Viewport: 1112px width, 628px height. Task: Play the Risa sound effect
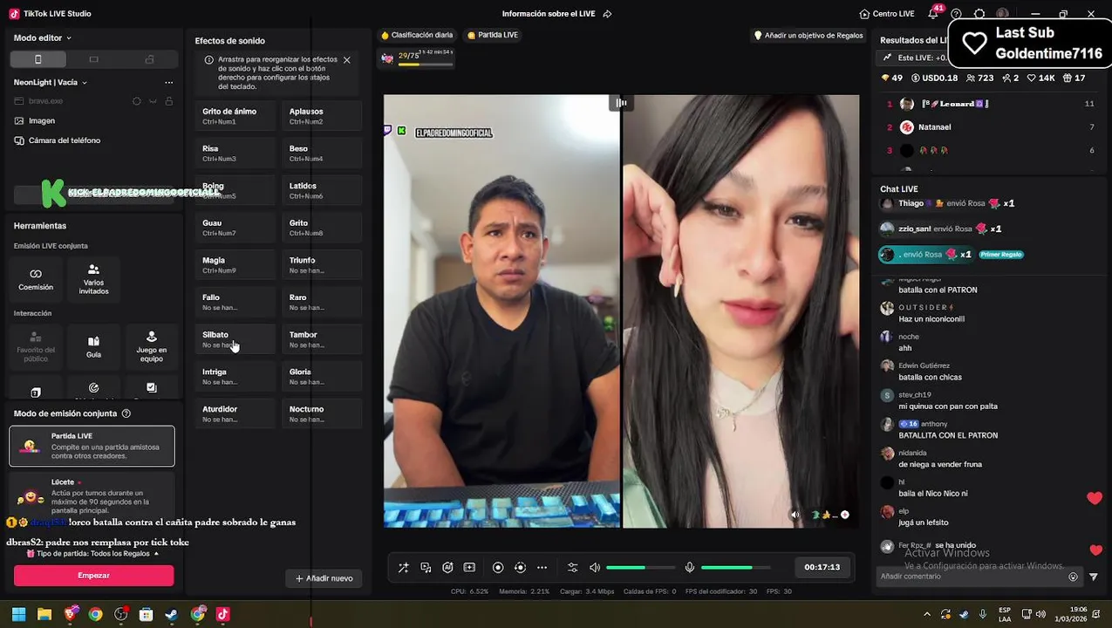pyautogui.click(x=235, y=154)
